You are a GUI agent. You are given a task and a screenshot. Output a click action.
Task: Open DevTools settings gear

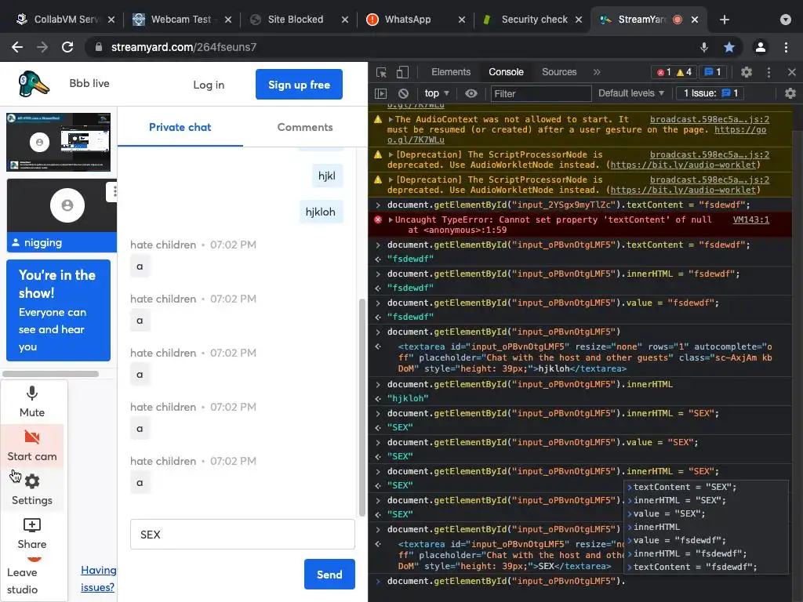point(747,72)
